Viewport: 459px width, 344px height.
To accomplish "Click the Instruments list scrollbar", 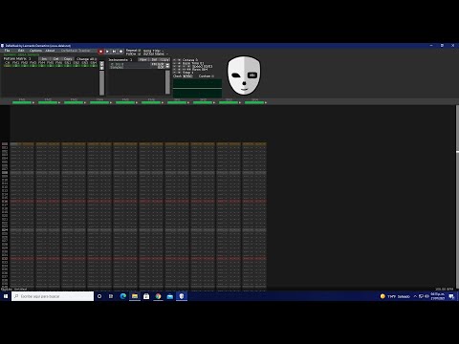I will [167, 82].
